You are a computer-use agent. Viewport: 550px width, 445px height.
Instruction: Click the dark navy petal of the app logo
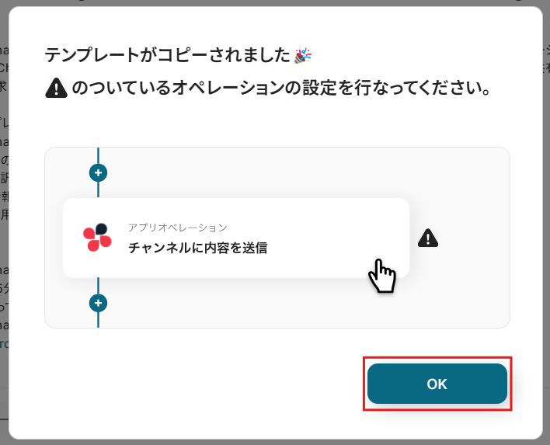(101, 228)
